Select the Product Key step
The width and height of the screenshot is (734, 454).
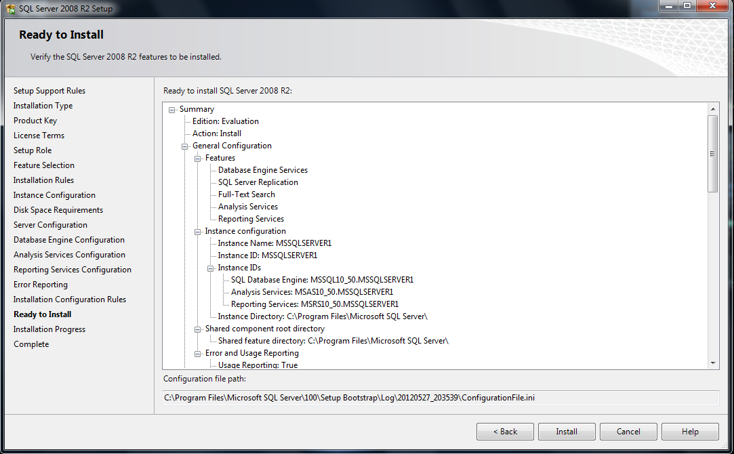click(x=35, y=121)
